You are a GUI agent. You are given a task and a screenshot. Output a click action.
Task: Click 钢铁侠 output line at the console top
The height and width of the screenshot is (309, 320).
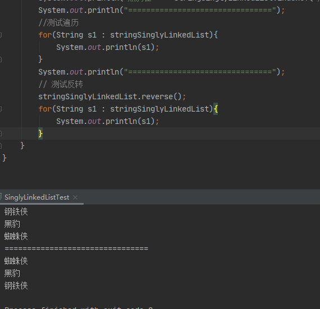16,211
